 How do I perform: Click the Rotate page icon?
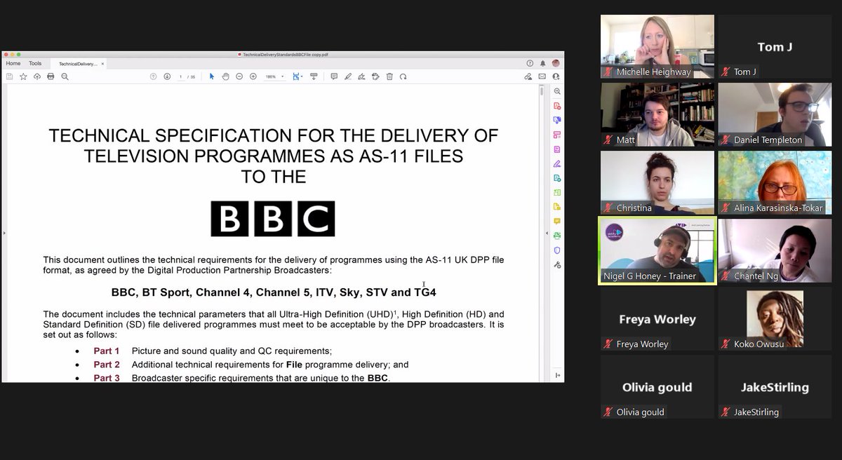click(x=403, y=76)
